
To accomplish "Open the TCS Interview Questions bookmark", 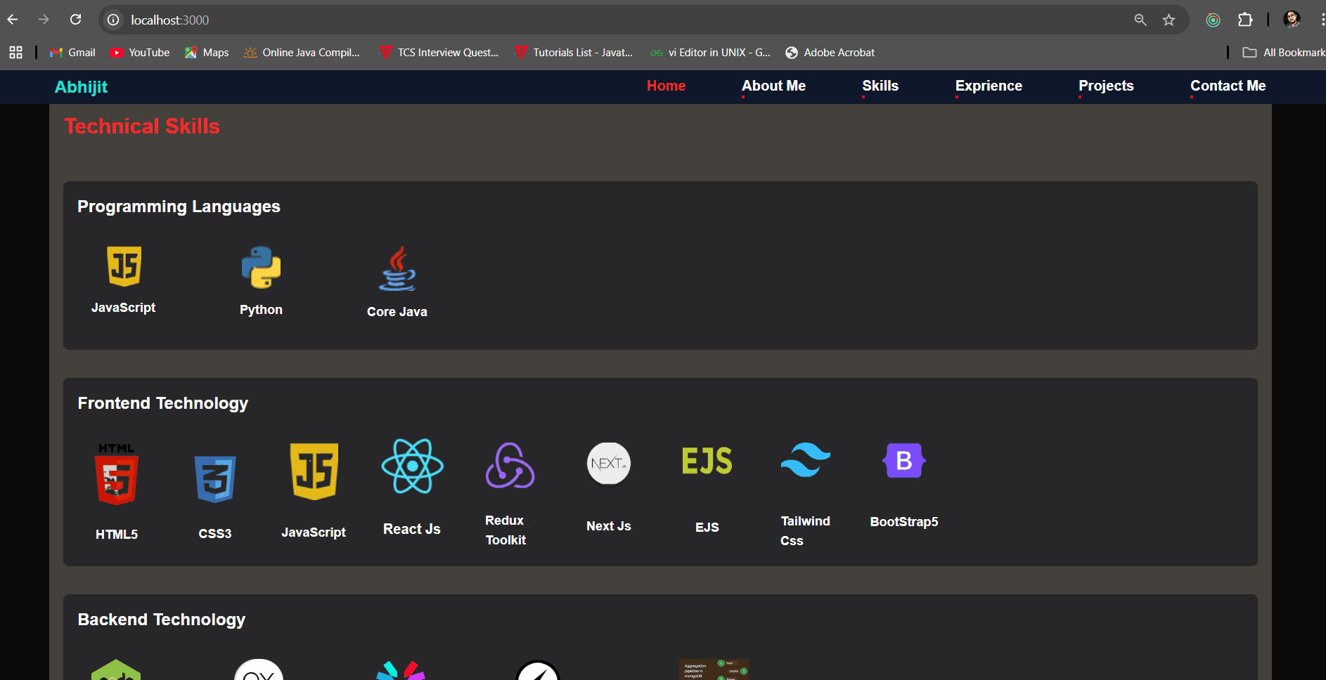I will [x=439, y=53].
